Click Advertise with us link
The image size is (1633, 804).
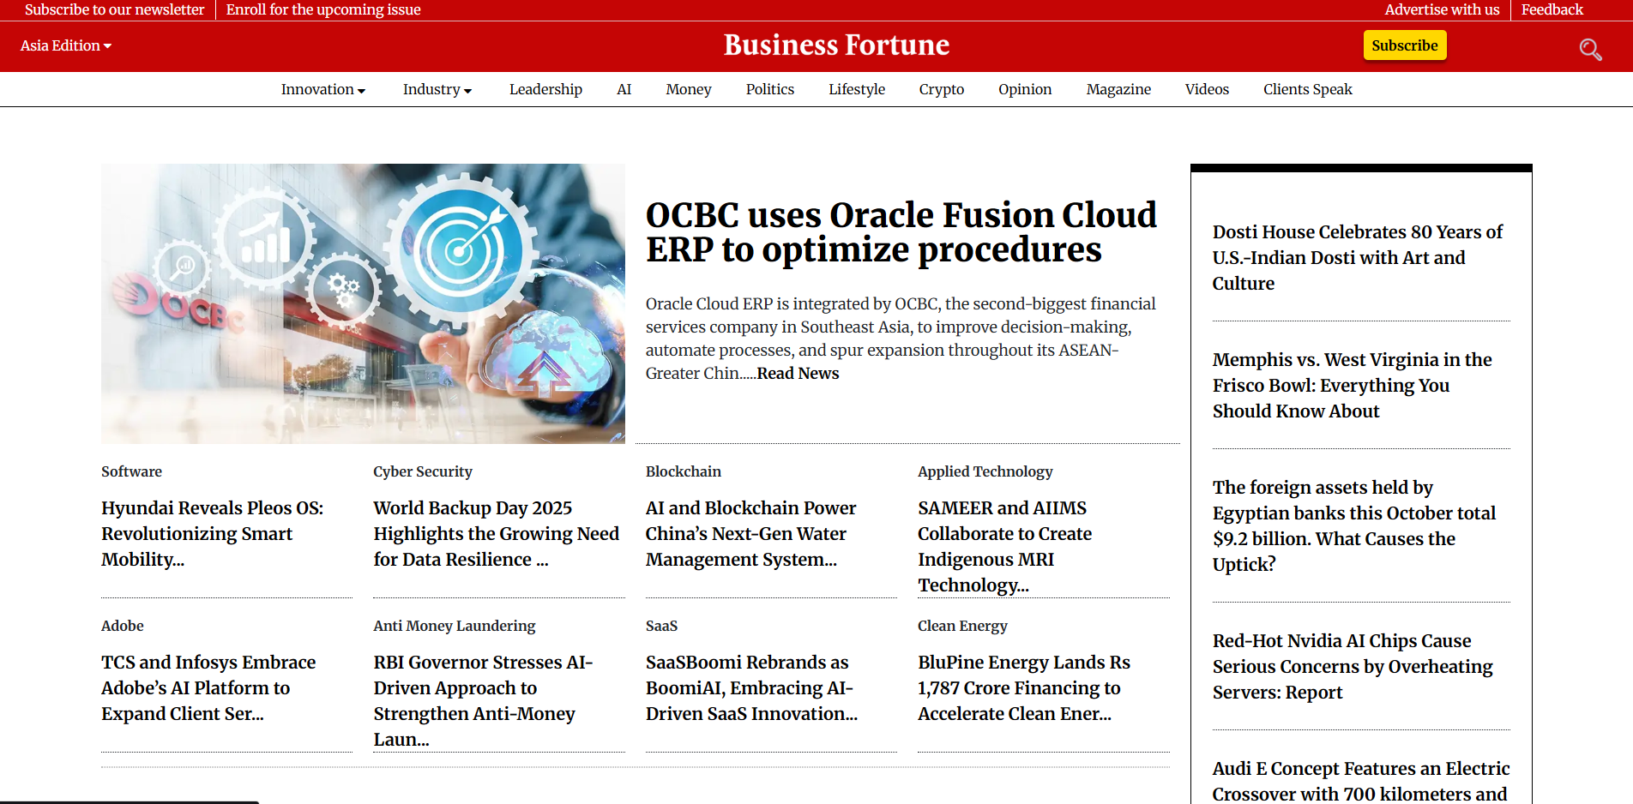1442,9
